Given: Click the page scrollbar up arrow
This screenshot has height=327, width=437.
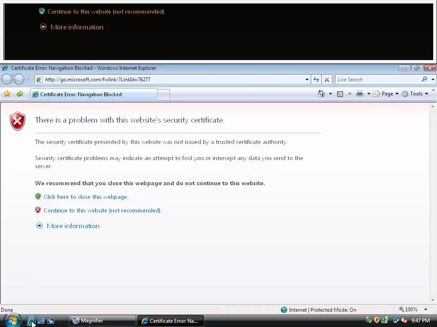Looking at the screenshot, I should [433, 106].
